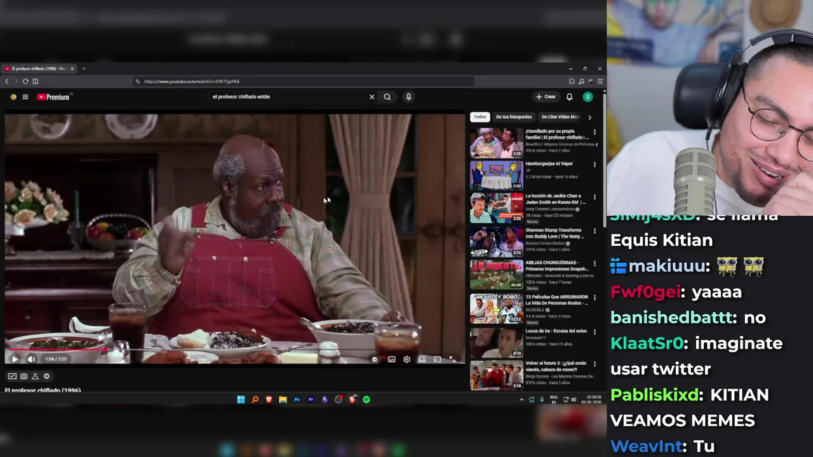
Task: Open 'Hamburguejas Al Vapor' video thumbnail
Action: pyautogui.click(x=496, y=175)
